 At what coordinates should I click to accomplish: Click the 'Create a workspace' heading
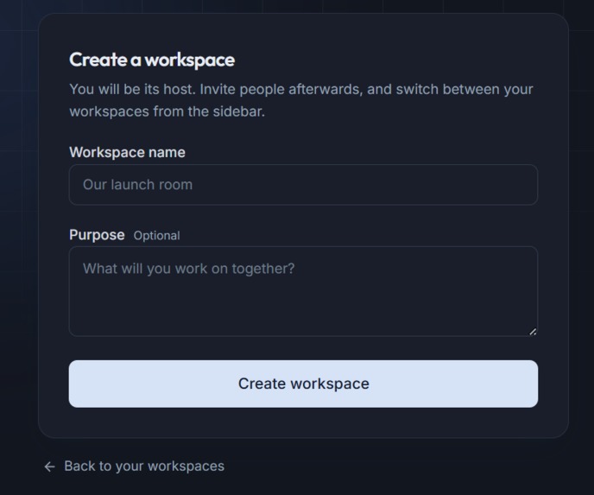pos(152,60)
